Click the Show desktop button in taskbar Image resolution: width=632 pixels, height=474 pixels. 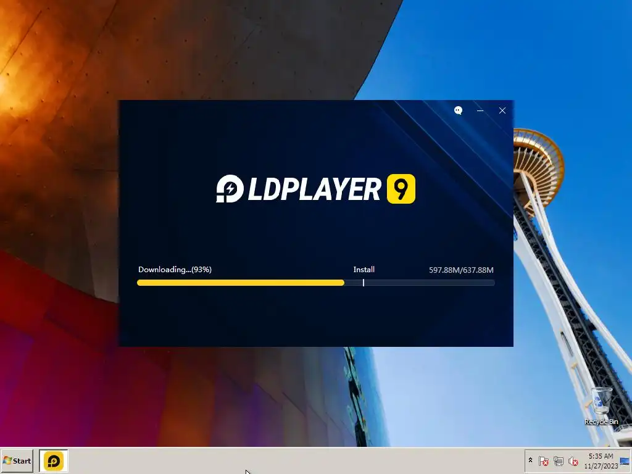click(x=625, y=461)
